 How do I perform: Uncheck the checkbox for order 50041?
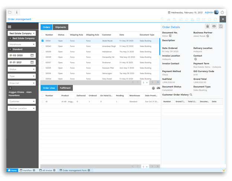[43, 41]
